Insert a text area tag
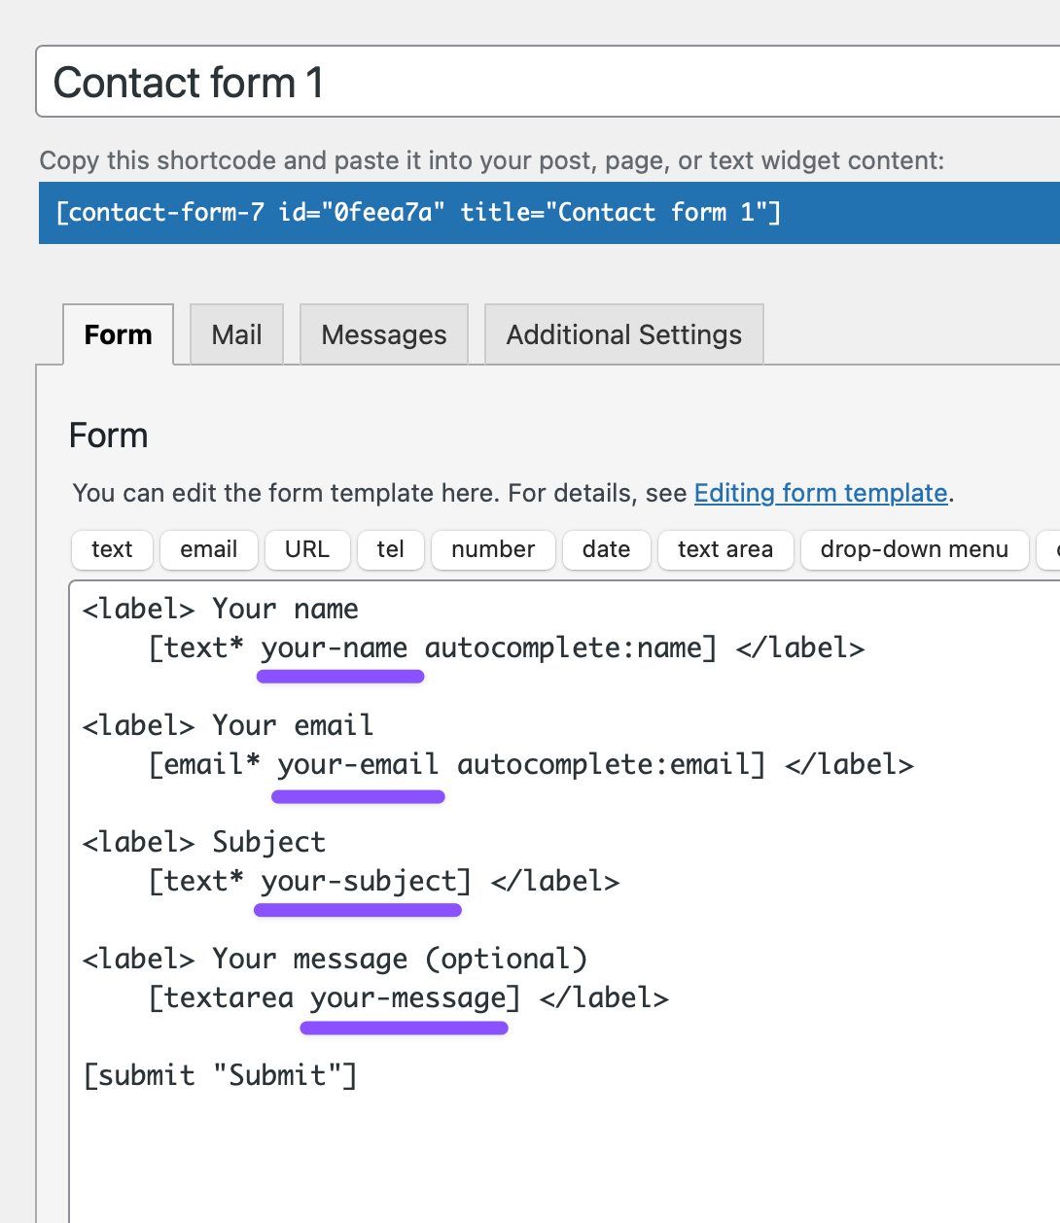Viewport: 1060px width, 1223px height. point(725,549)
